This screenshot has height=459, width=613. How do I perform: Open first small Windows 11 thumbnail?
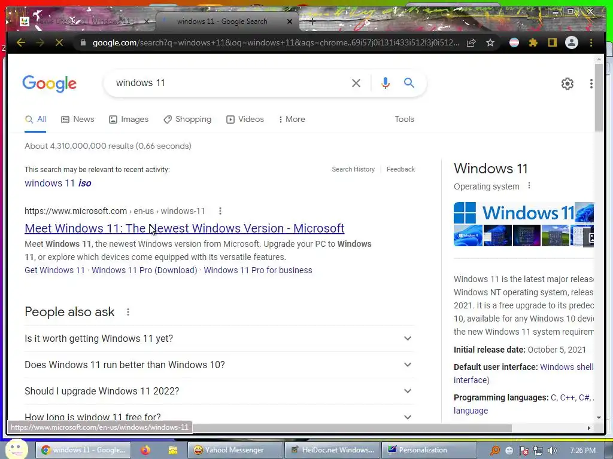tap(468, 235)
